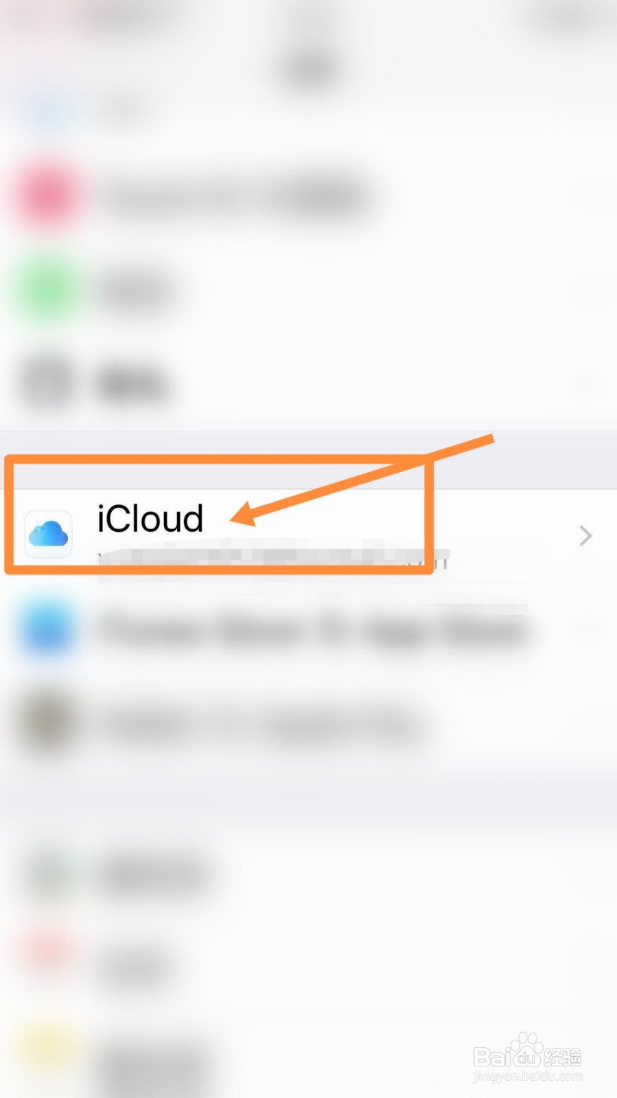617x1098 pixels.
Task: Tap the iCloud cloud icon
Action: 48,534
